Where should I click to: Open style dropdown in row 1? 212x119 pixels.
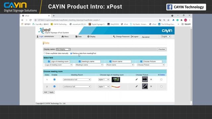pos(104,80)
